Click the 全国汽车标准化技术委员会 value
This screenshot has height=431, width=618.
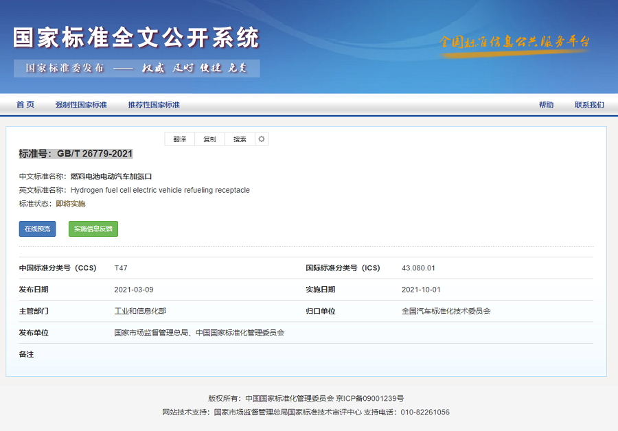click(x=446, y=311)
